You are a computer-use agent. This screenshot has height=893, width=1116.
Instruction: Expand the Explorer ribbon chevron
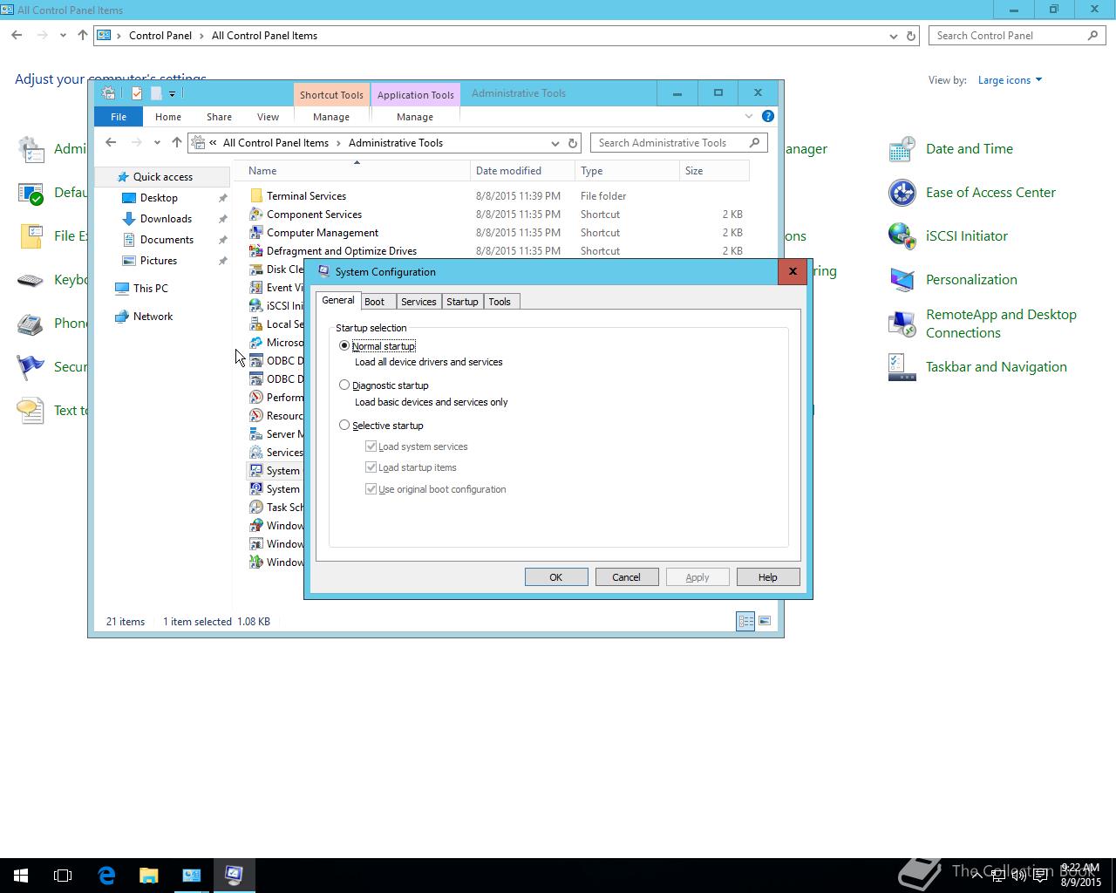[749, 116]
